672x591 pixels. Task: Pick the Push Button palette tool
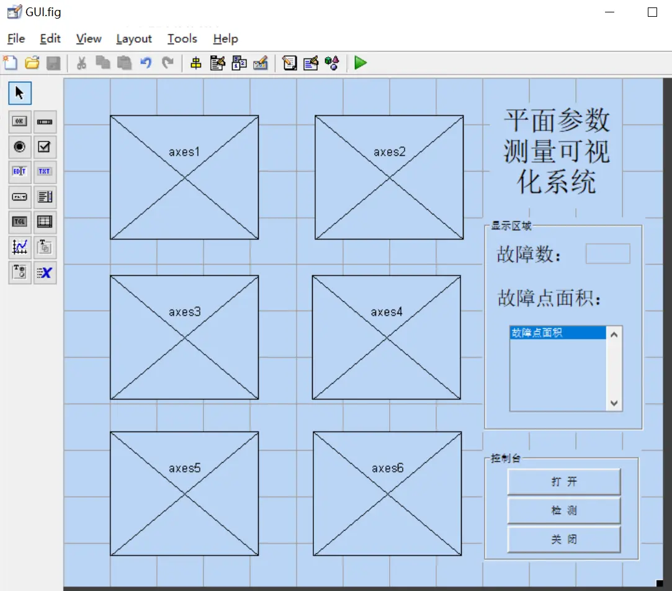coord(20,122)
